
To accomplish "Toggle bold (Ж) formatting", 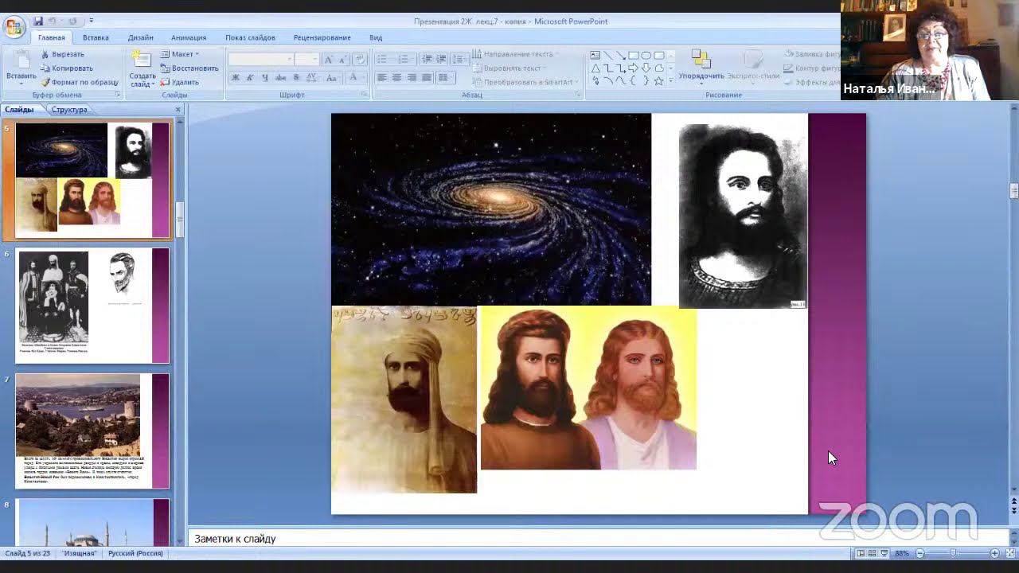I will coord(236,77).
